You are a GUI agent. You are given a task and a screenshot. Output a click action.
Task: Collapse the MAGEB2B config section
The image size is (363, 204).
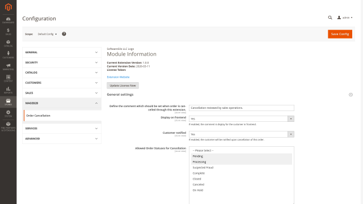point(62,103)
